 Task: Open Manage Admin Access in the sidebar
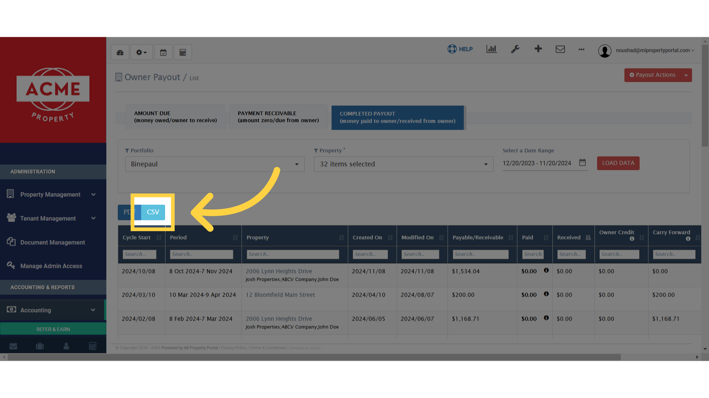click(53, 266)
